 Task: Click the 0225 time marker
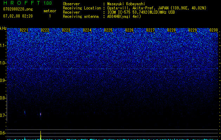(x=108, y=30)
